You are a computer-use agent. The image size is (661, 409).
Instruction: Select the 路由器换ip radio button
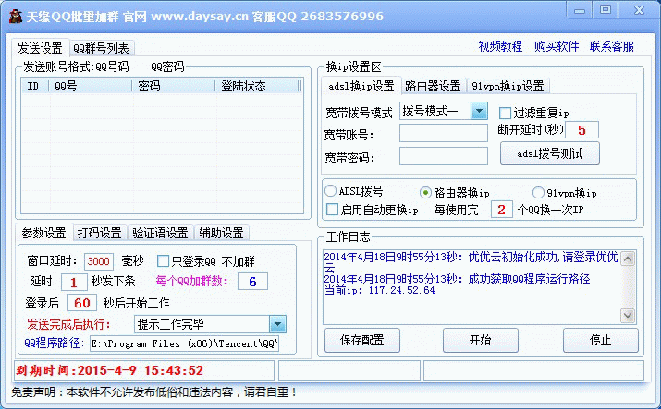pos(425,193)
